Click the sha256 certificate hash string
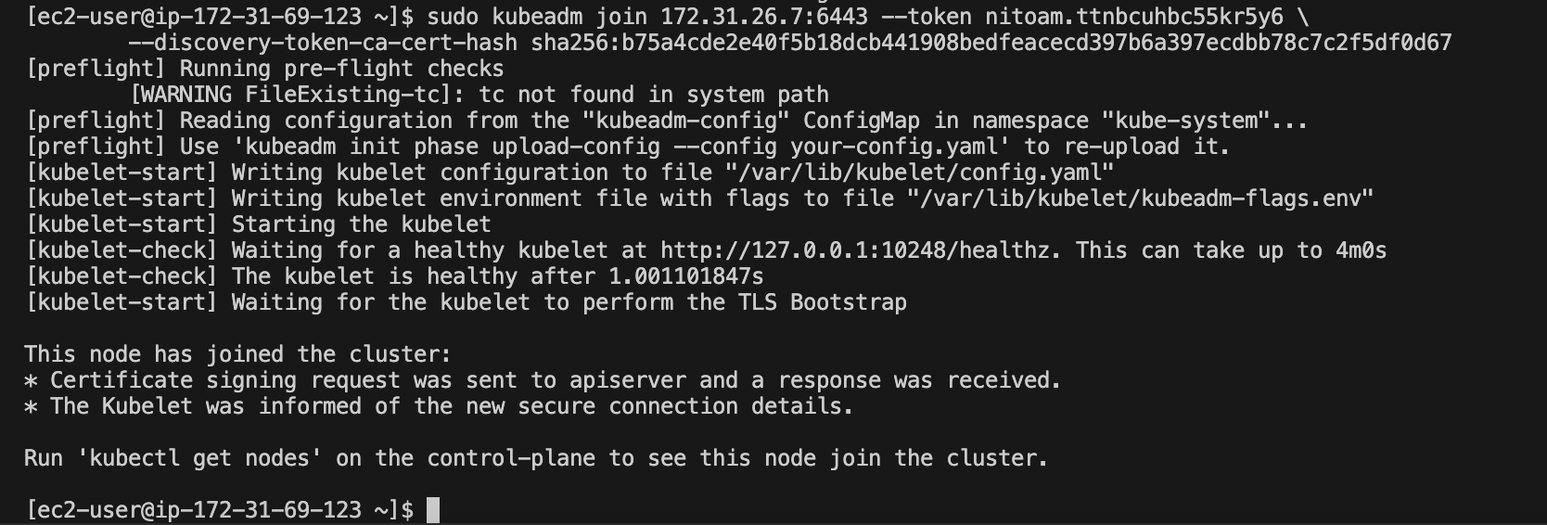 (991, 43)
